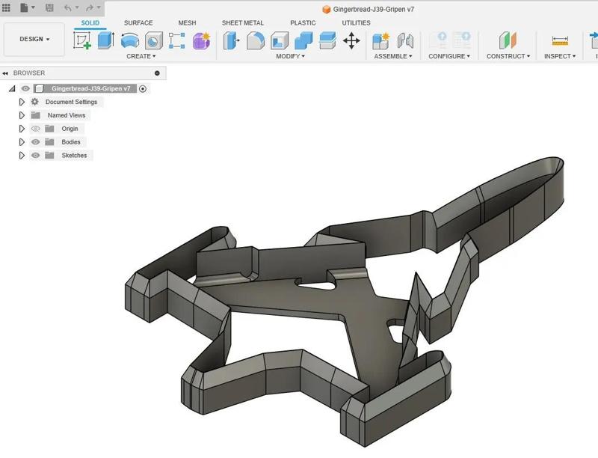Open the CONSTRUCT menu
This screenshot has height=458, width=598.
click(507, 55)
